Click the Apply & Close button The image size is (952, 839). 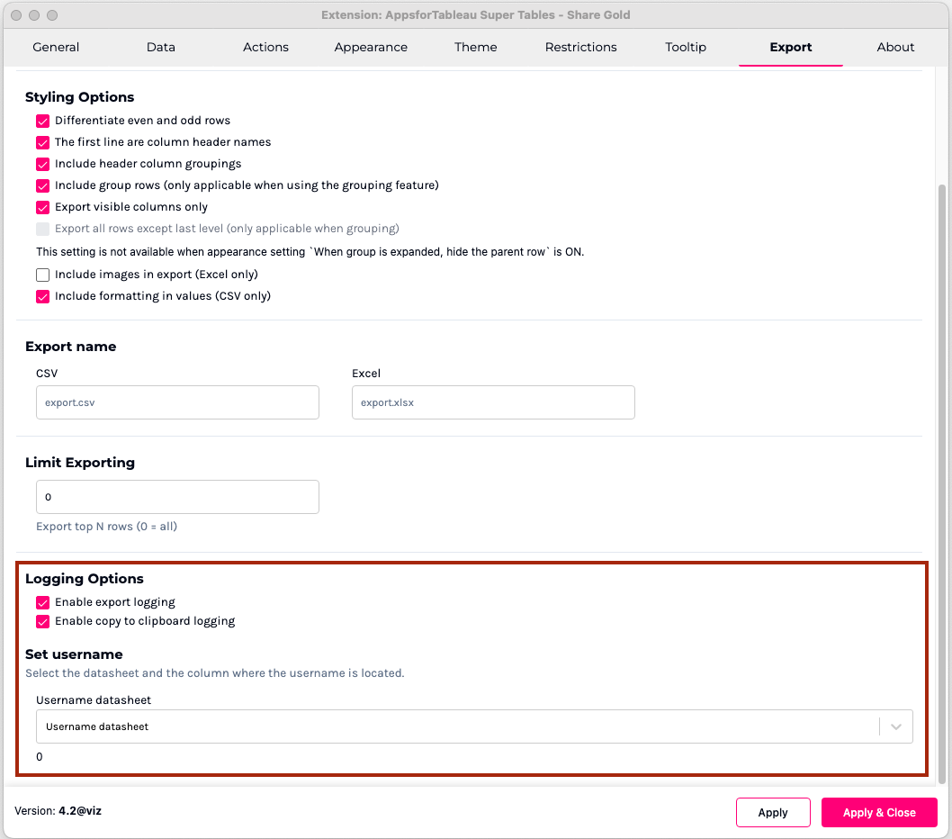[x=879, y=812]
